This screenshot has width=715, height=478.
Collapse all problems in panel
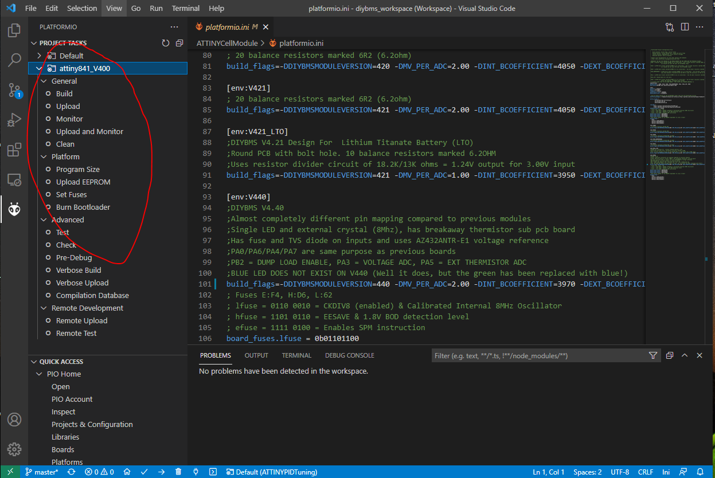point(670,355)
